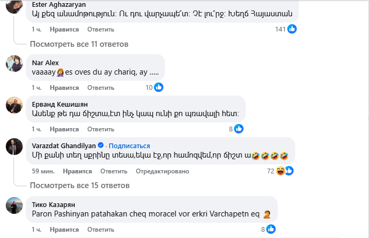Reply to Ester Aghazaryan's comment
The height and width of the screenshot is (238, 369).
[x=96, y=29]
